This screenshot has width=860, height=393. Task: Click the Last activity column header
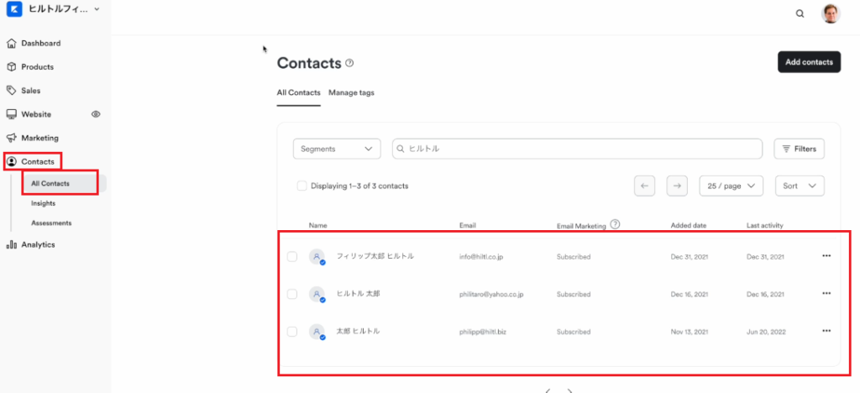764,225
